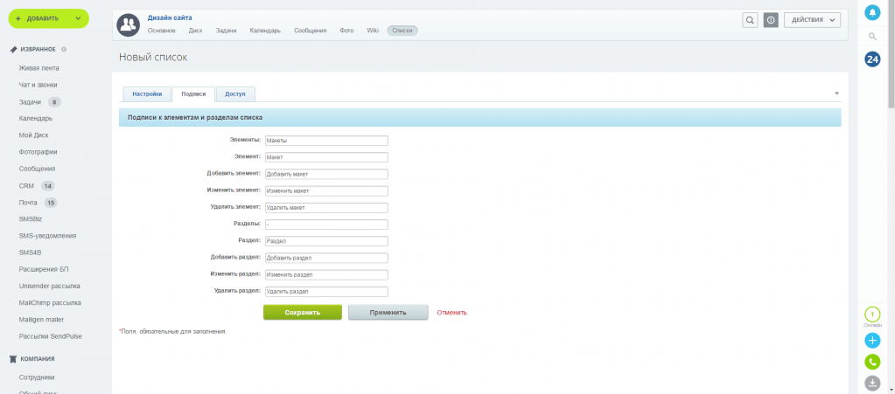Open the Списки group menu item

point(402,31)
